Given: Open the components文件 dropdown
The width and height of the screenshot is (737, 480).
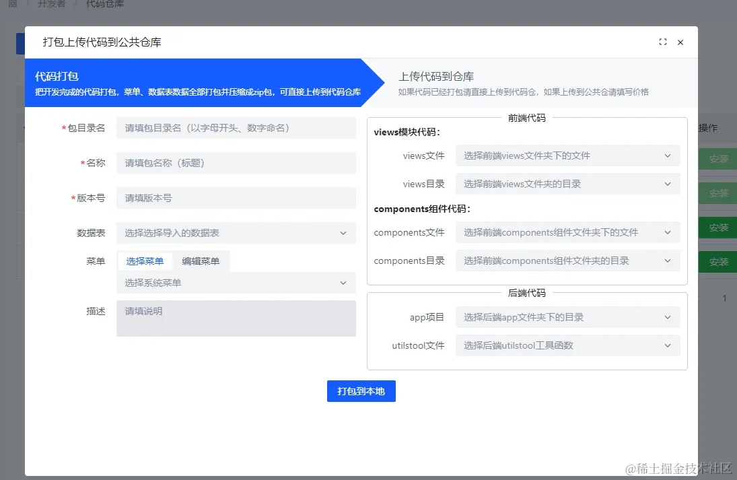Looking at the screenshot, I should 568,232.
